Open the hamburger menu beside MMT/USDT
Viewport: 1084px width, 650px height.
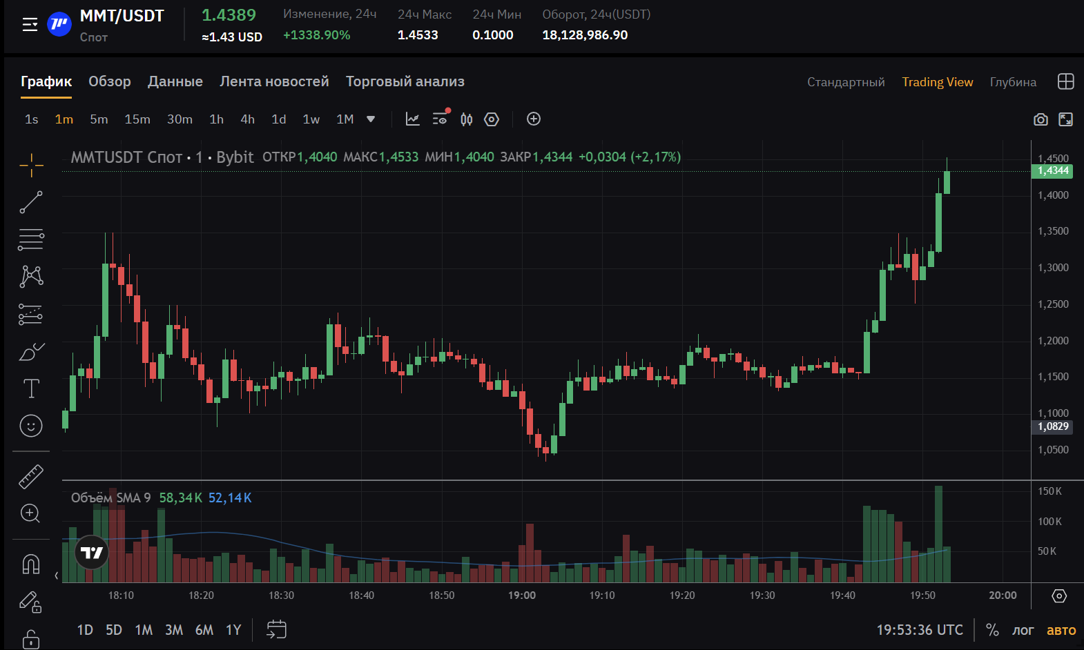pos(30,25)
